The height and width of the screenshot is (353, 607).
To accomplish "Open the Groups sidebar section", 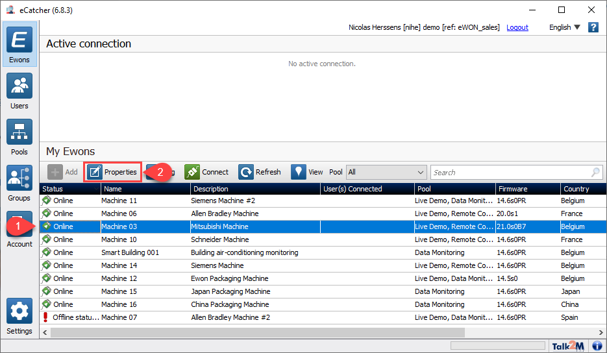I will [19, 184].
